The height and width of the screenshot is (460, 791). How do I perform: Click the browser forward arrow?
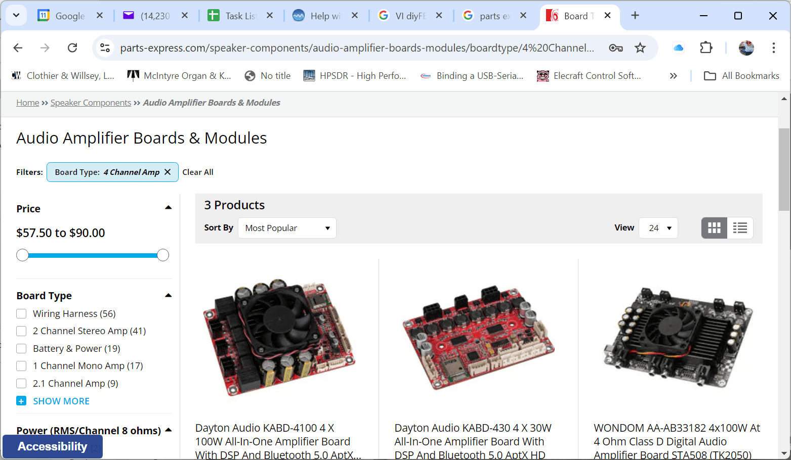click(x=45, y=48)
